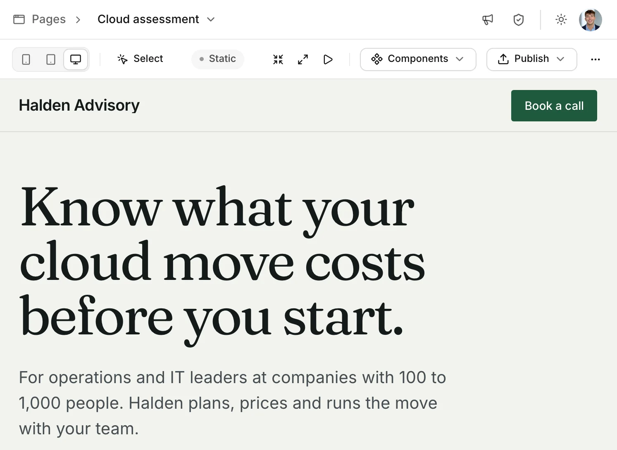This screenshot has height=450, width=617.
Task: Click the Static status pill
Action: tap(218, 59)
